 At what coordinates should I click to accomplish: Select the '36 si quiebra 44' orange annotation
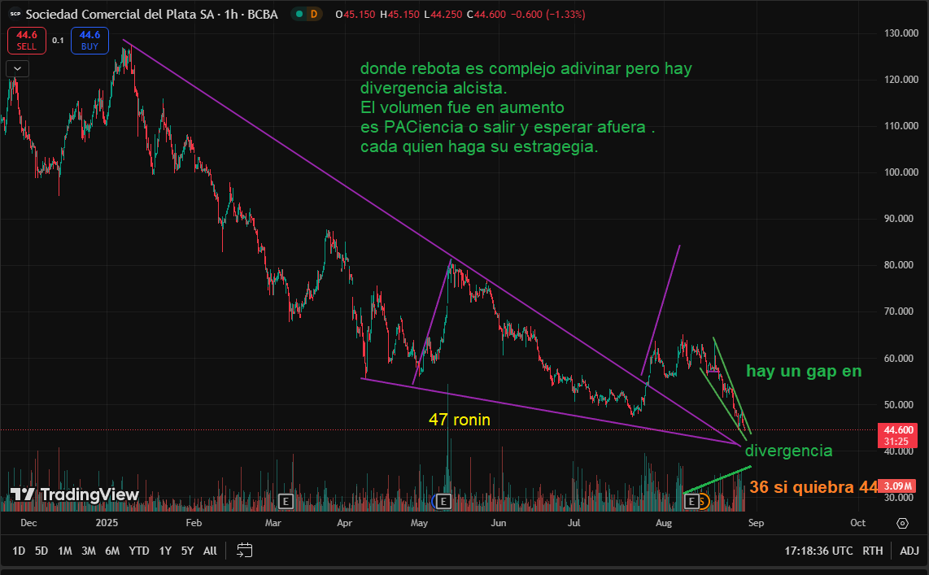pos(813,487)
